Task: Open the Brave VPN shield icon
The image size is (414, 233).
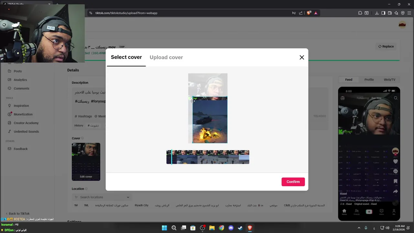Action: [x=403, y=13]
